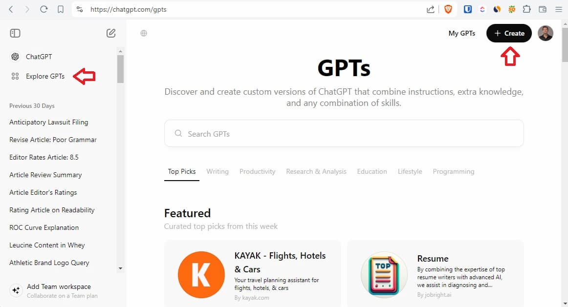Image resolution: width=568 pixels, height=307 pixels.
Task: Click the Explore GPTs grid icon
Action: pos(15,76)
